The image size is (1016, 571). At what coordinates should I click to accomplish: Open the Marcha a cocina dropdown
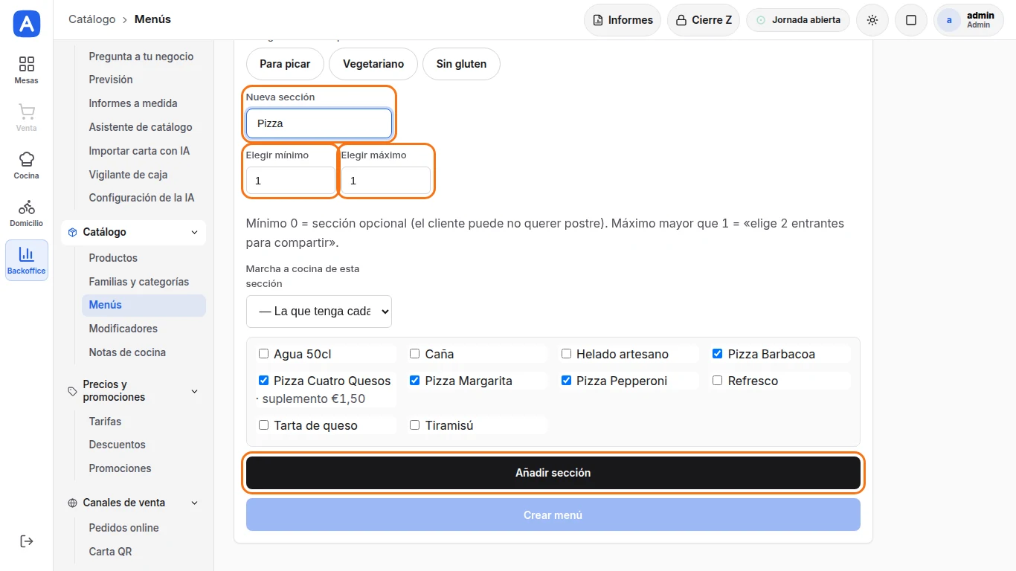click(319, 312)
